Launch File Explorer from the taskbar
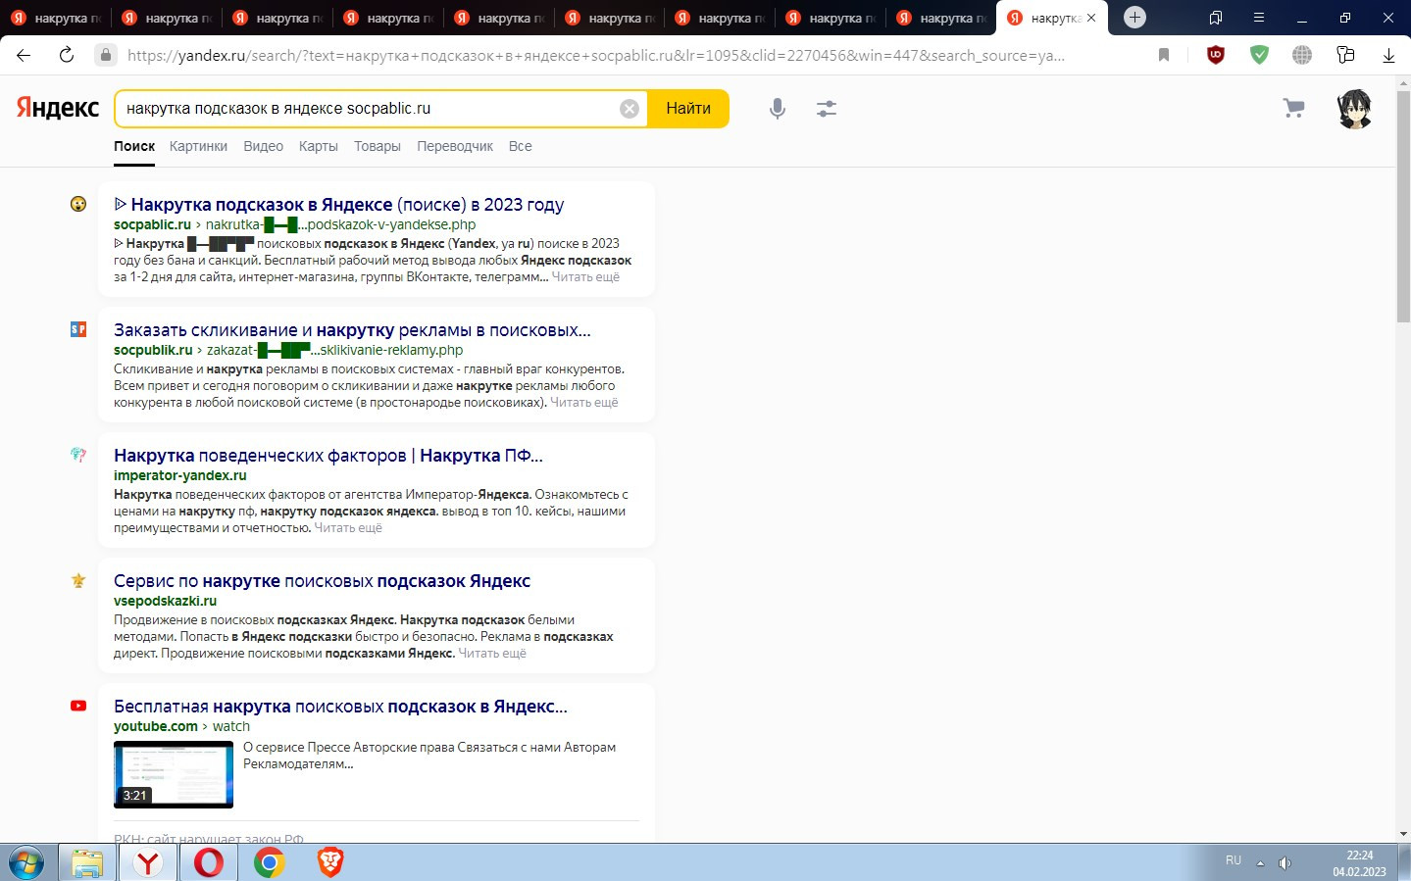This screenshot has height=881, width=1411. point(87,862)
